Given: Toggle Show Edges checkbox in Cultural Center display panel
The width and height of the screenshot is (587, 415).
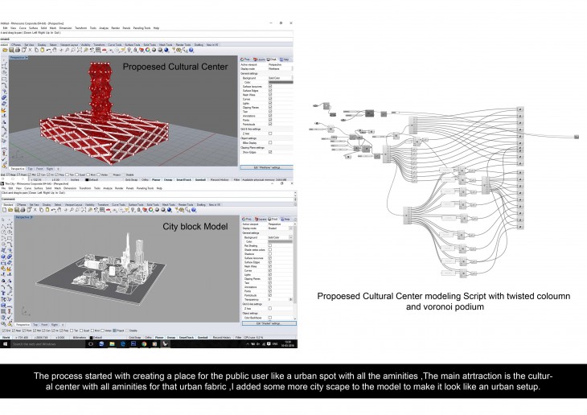Looking at the screenshot, I should pyautogui.click(x=270, y=151).
